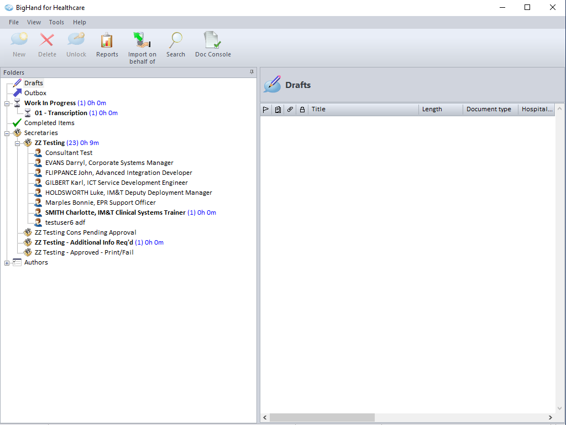The height and width of the screenshot is (425, 566).
Task: Collapse the Secretaries tree node
Action: [x=7, y=134]
